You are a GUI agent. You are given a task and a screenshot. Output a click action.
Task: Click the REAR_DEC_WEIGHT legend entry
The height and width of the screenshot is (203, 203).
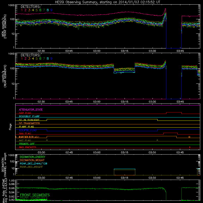pos(31,167)
